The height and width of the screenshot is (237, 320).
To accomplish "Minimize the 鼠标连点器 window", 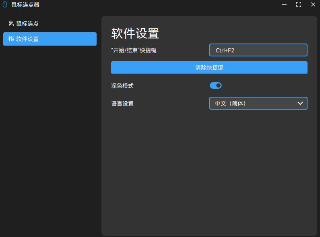I will (284, 5).
